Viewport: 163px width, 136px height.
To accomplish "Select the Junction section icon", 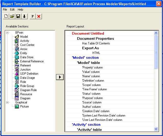I will coord(17,70).
